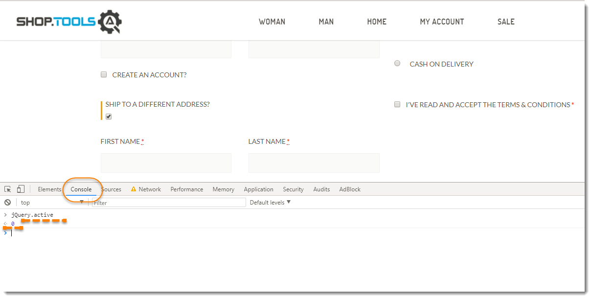Image resolution: width=592 pixels, height=299 pixels.
Task: Open the Sources tab
Action: [112, 189]
